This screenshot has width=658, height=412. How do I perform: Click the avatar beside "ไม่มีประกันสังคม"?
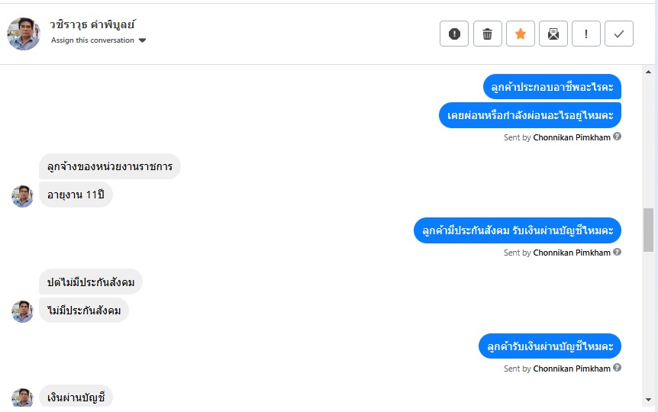pos(22,311)
